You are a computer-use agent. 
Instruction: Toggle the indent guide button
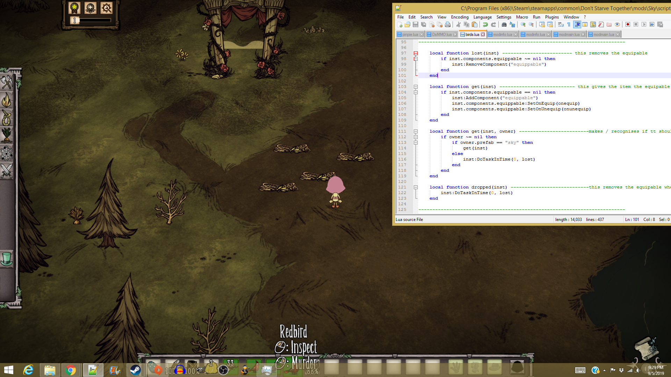click(577, 24)
